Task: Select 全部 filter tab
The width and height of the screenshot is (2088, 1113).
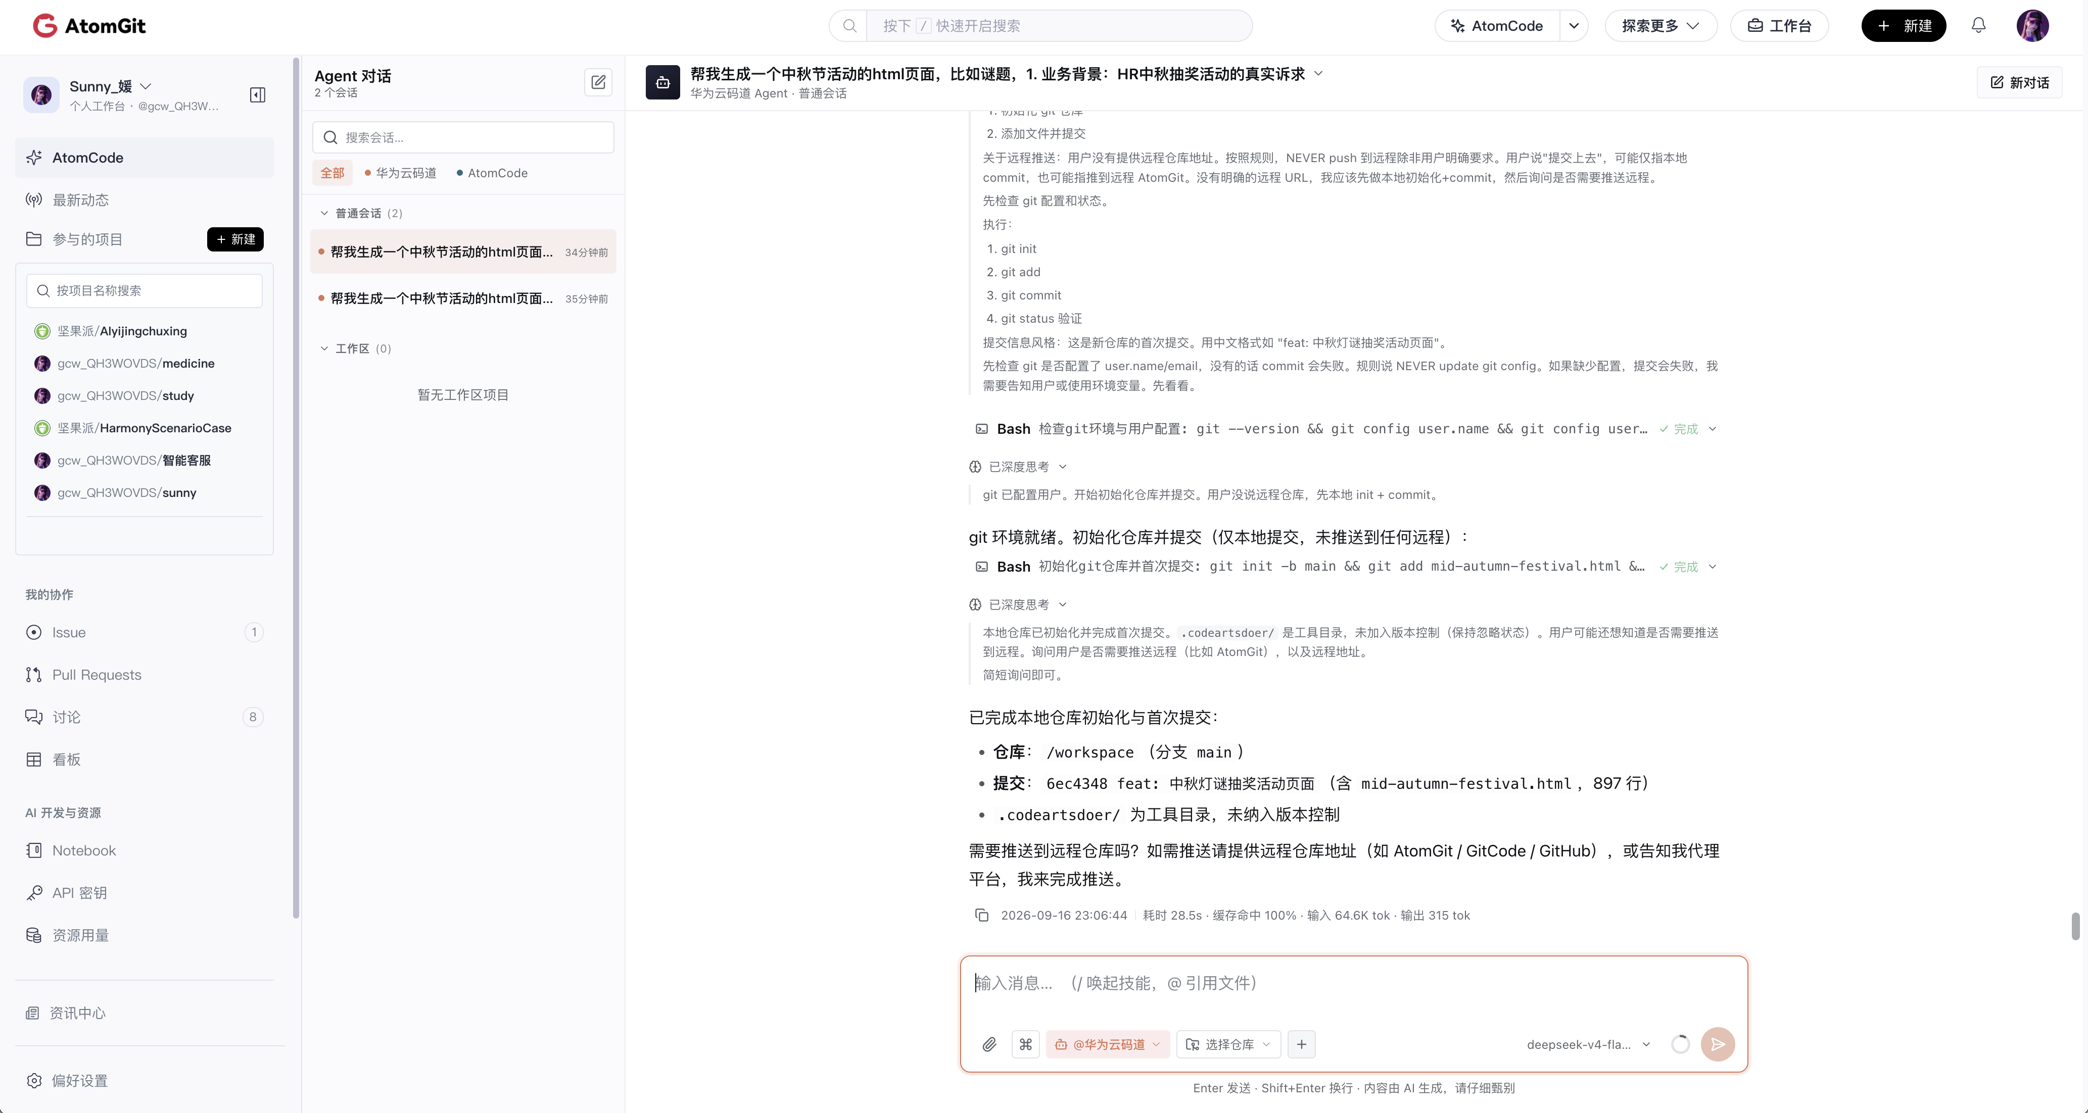Action: click(333, 173)
